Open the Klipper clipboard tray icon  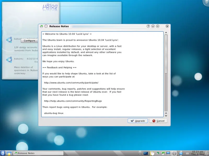pyautogui.click(x=152, y=153)
